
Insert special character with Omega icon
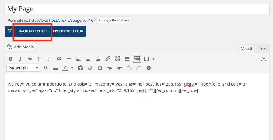click(x=100, y=68)
